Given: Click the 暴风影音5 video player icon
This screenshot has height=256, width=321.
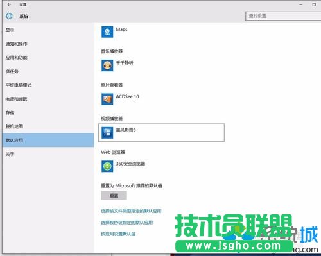Looking at the screenshot, I should click(x=107, y=133).
